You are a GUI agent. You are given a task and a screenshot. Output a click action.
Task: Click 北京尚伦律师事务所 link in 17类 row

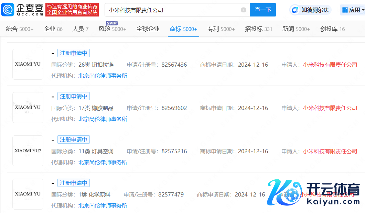point(103,119)
